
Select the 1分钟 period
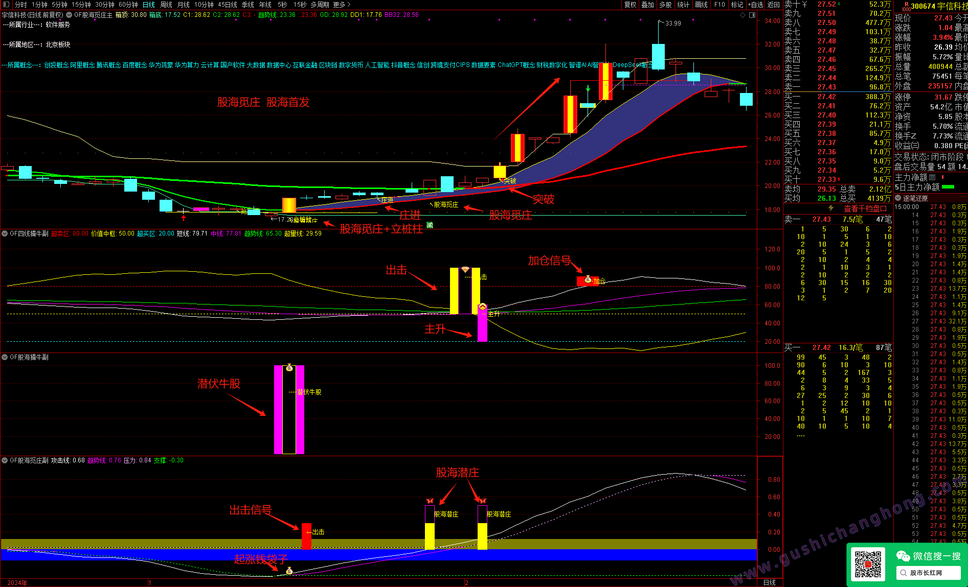point(39,5)
